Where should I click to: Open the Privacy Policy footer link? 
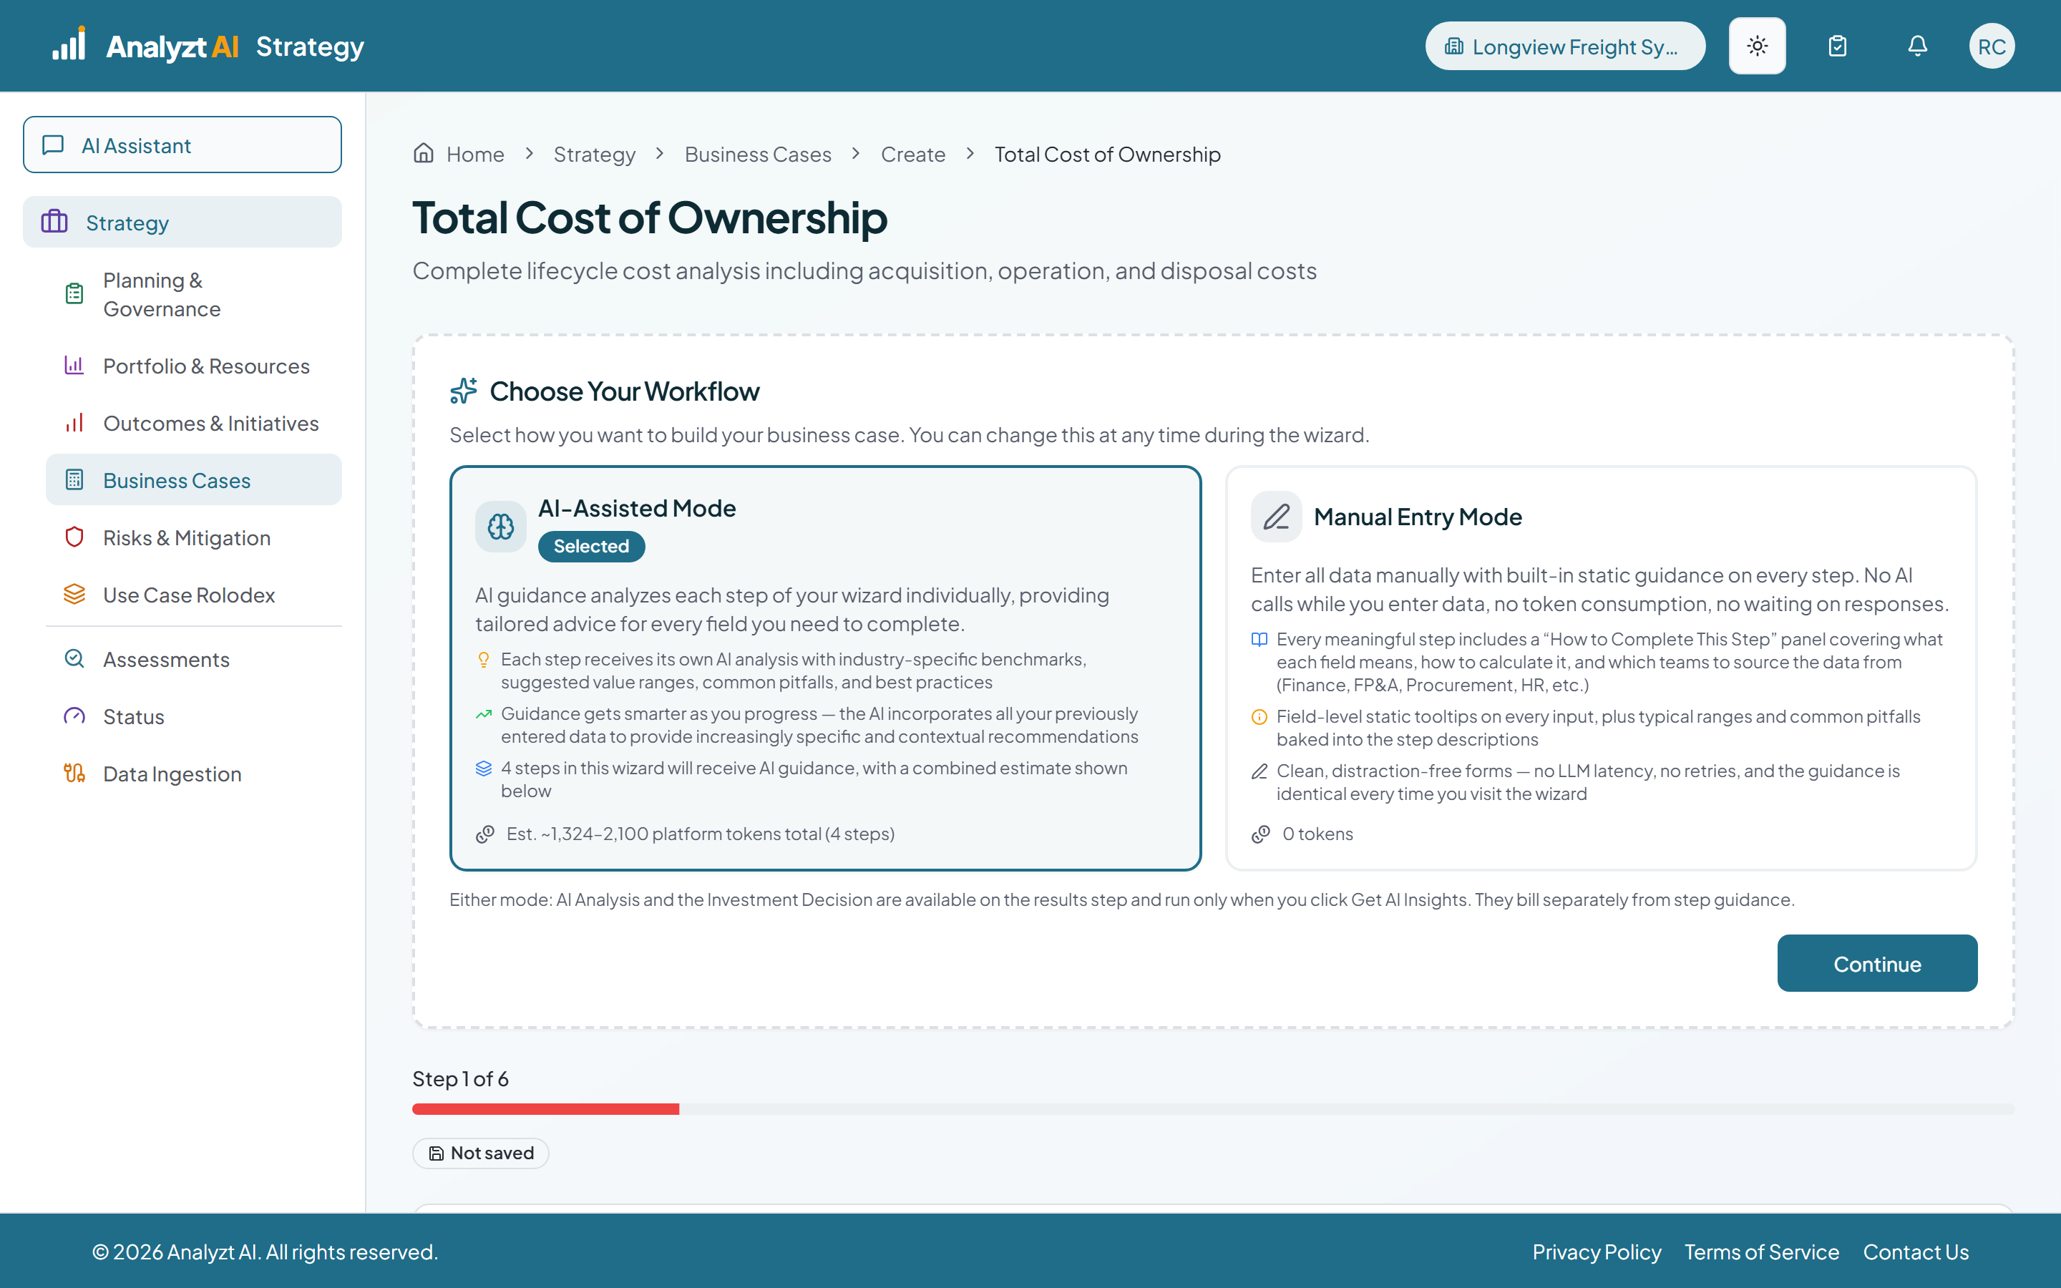pyautogui.click(x=1596, y=1252)
